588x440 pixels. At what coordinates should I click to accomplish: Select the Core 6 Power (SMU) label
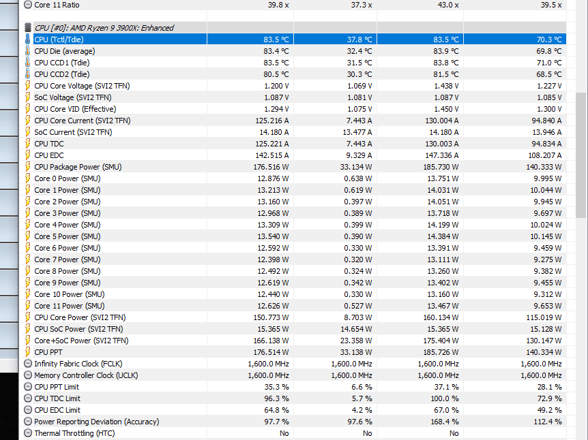click(x=68, y=248)
